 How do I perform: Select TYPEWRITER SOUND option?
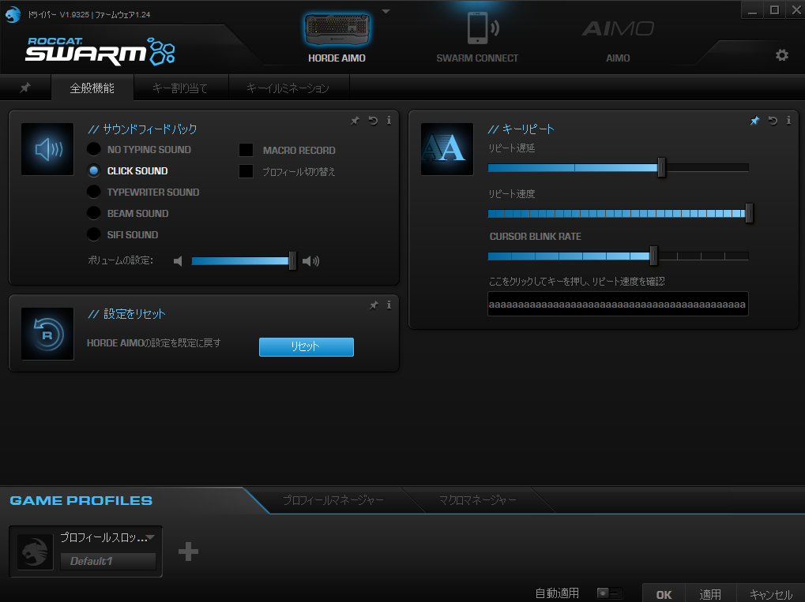point(93,192)
